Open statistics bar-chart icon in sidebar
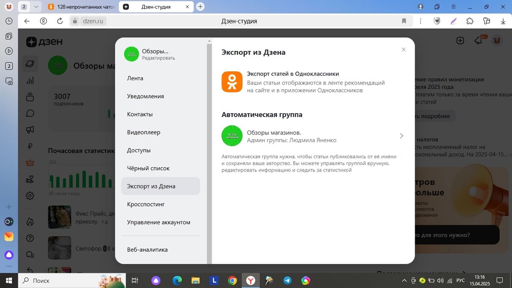Image resolution: width=512 pixels, height=288 pixels. coord(30,80)
